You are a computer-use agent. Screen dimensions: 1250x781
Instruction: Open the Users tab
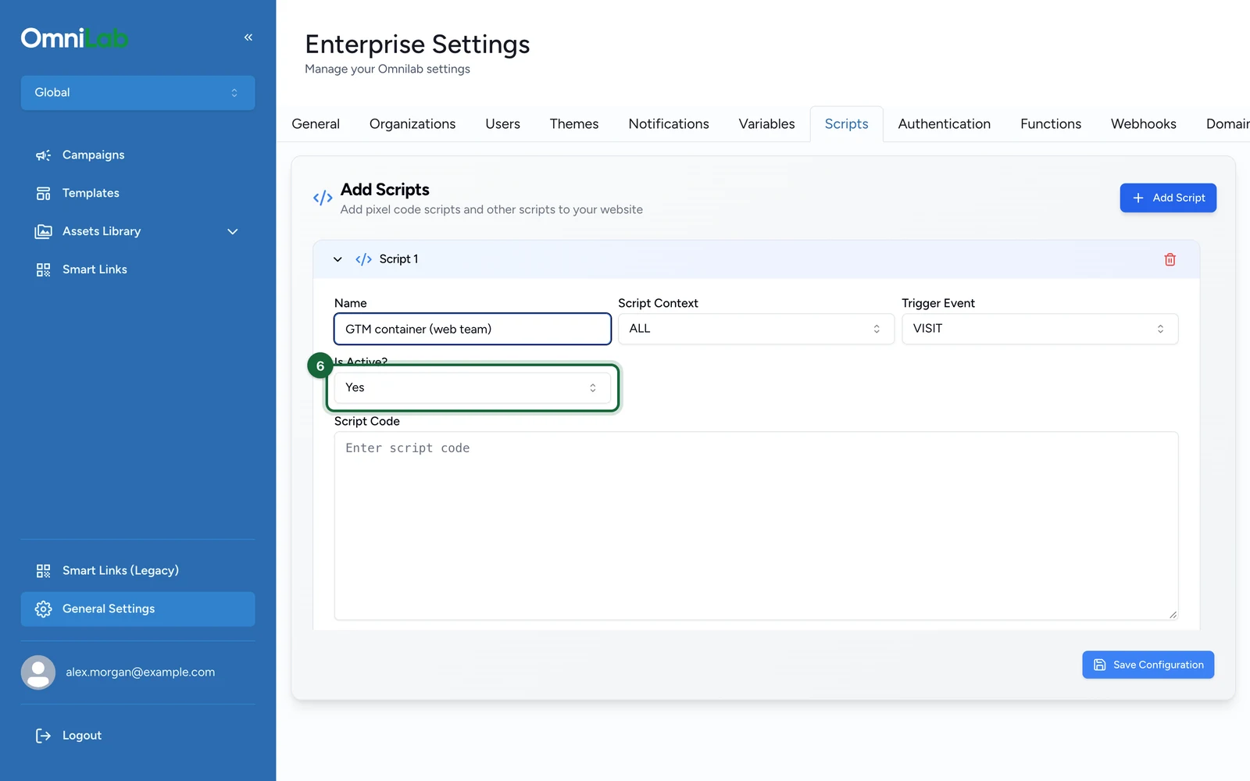[x=502, y=124]
